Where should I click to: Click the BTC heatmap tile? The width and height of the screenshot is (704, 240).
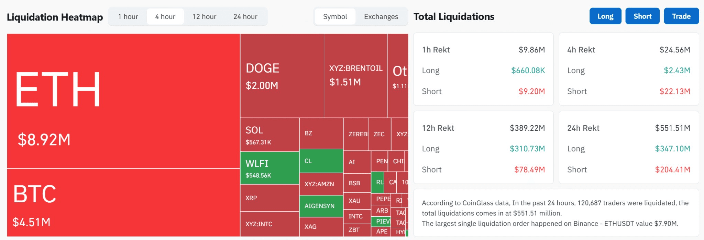(x=123, y=202)
